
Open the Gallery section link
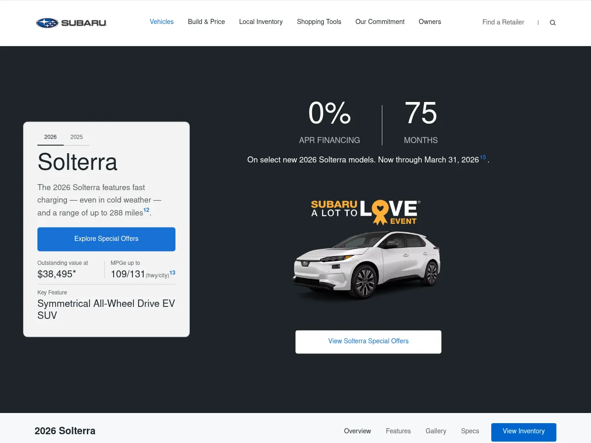coord(436,431)
